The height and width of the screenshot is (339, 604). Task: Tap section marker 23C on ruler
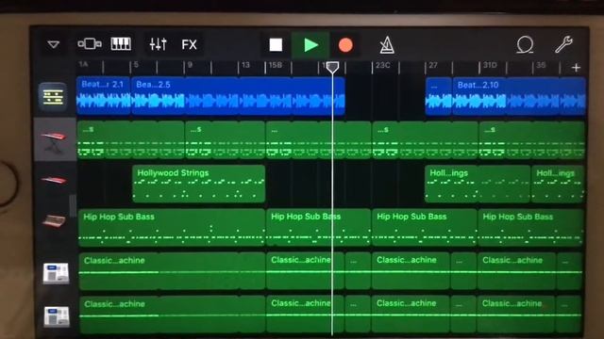tap(382, 65)
